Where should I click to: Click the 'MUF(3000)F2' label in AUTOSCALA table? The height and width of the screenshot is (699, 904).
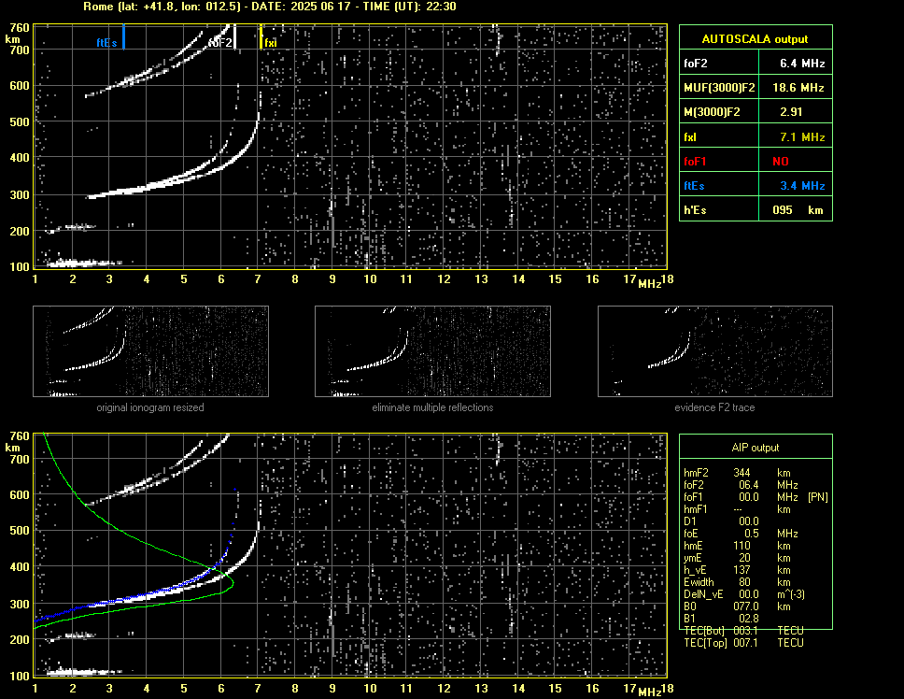point(719,88)
